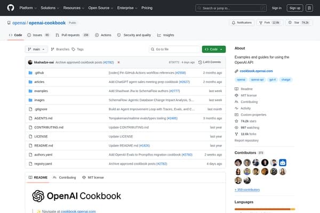Image resolution: width=320 pixels, height=213 pixels.
Task: Expand the Solutions dropdown
Action: 50,8
